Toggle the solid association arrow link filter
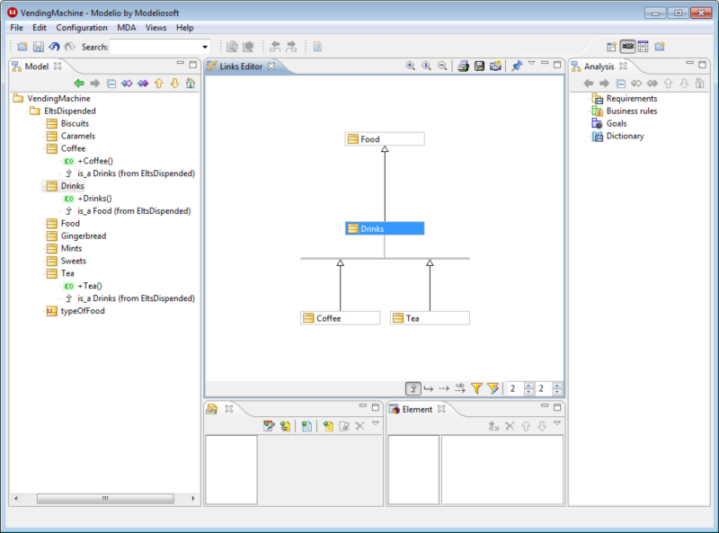Screen dimensions: 719x533 click(429, 388)
